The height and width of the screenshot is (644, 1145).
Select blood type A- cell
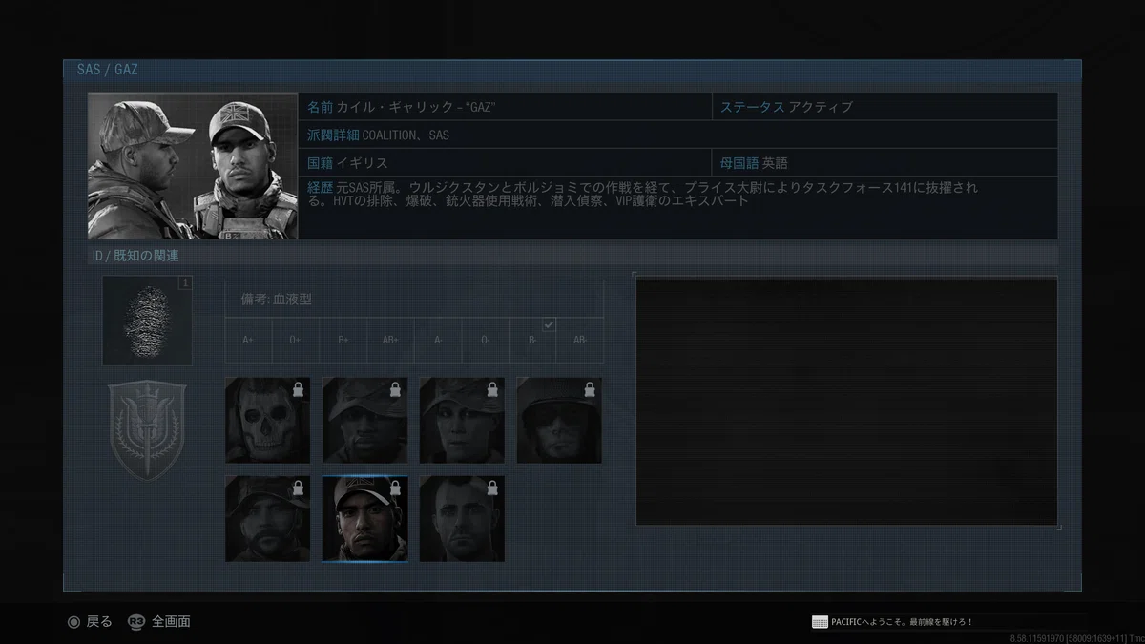click(438, 340)
